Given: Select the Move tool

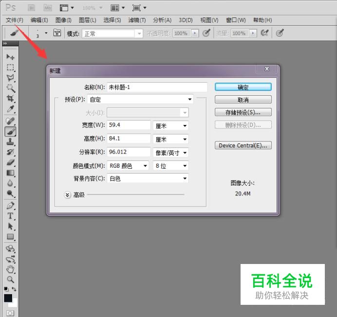Looking at the screenshot, I should (10, 57).
